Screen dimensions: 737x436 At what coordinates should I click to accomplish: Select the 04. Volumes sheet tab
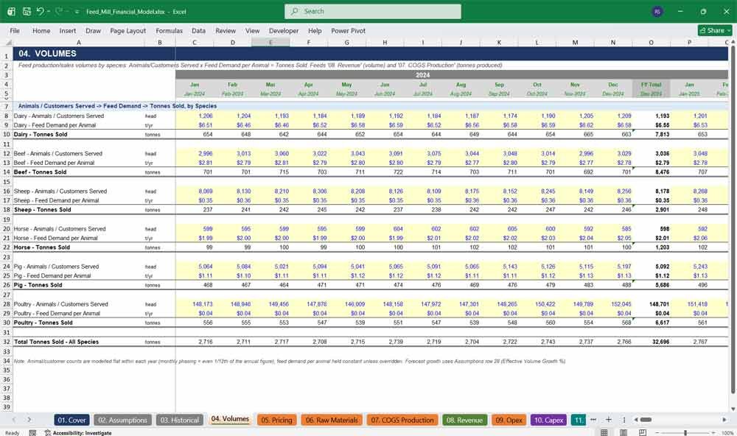[x=230, y=419]
